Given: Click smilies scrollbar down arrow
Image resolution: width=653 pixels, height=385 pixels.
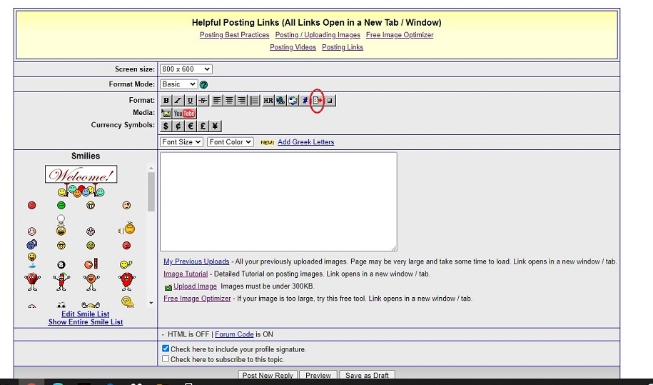Looking at the screenshot, I should tap(151, 303).
